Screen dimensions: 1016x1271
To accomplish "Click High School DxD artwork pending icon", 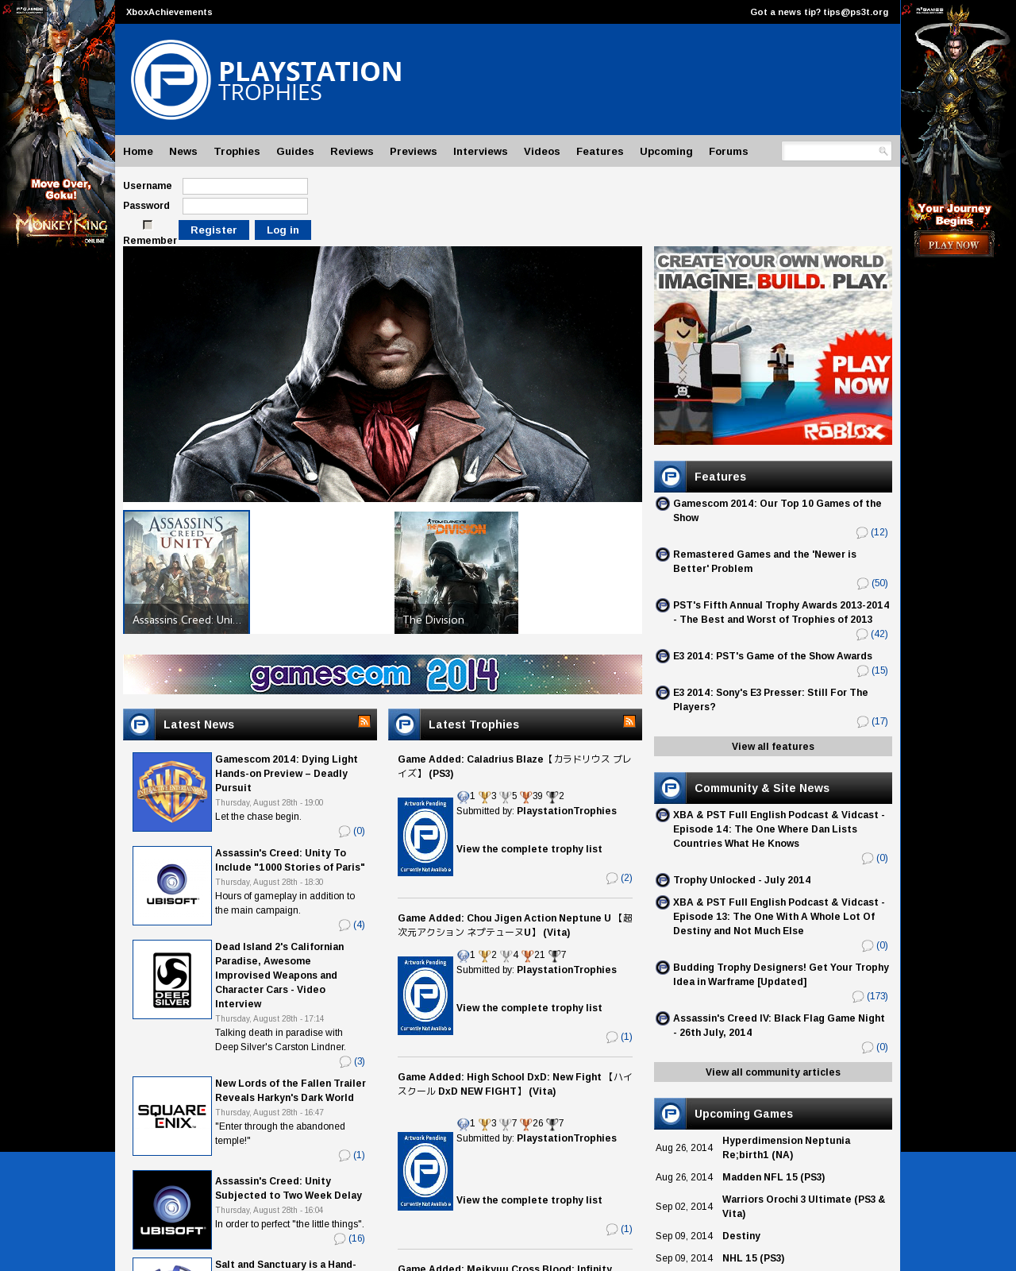I will (x=425, y=1171).
